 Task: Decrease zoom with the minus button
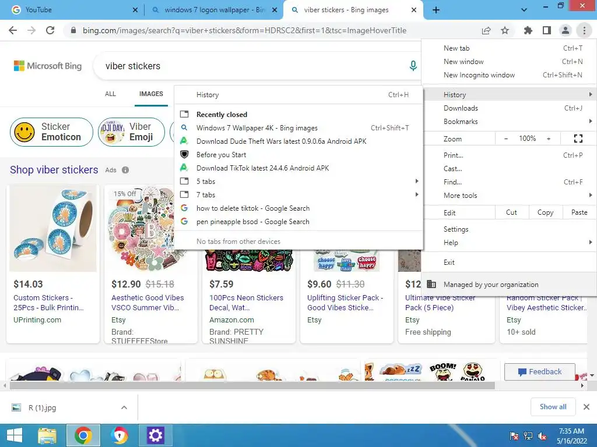tap(506, 139)
